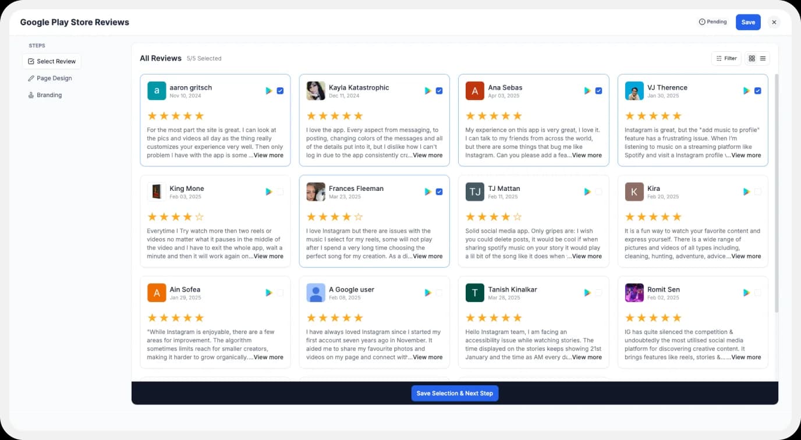Open the Filter panel
Screen dimensions: 801x440
726,58
